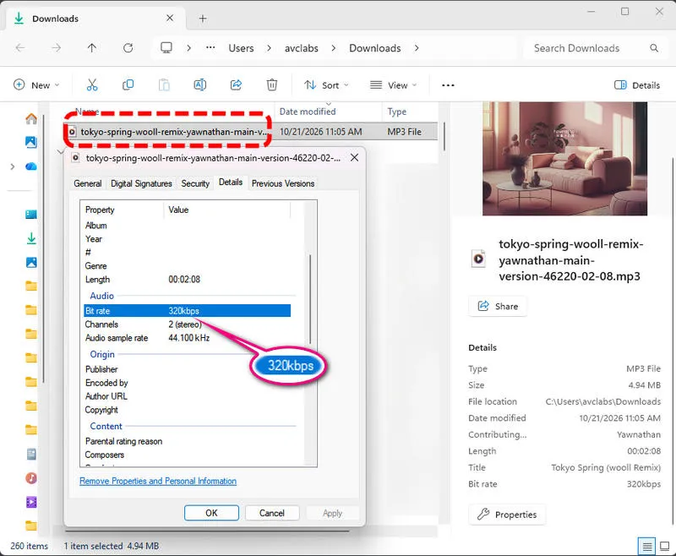Click the Delete trash icon
676x556 pixels.
pos(271,84)
